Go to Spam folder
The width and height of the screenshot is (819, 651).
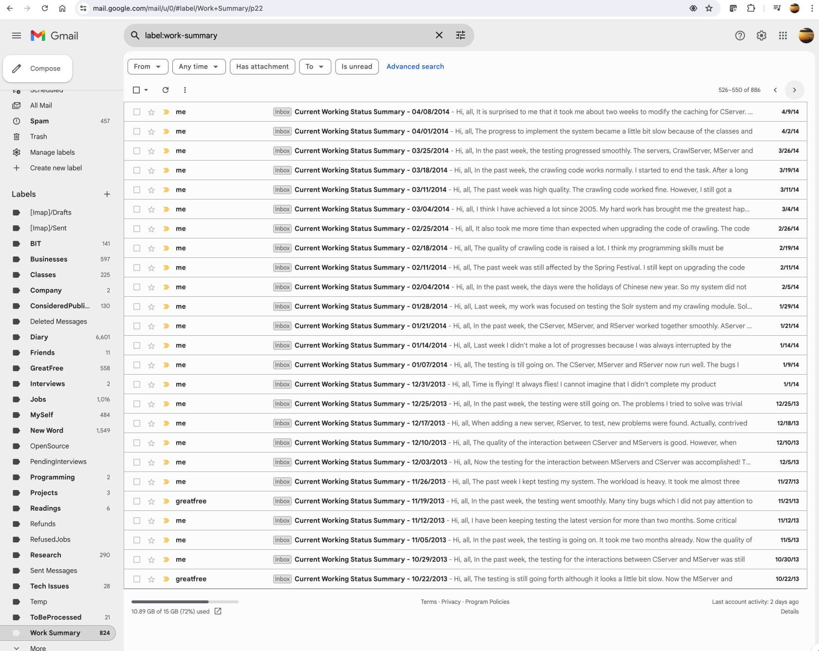coord(58,121)
